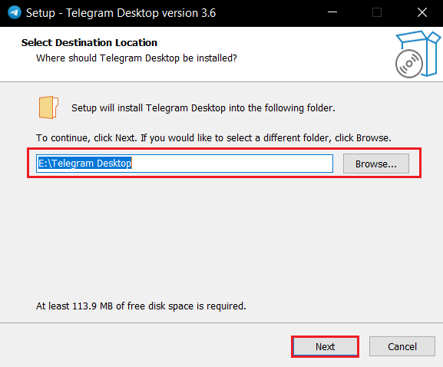Click the 'To continue, click Next' instruction line

[x=213, y=138]
